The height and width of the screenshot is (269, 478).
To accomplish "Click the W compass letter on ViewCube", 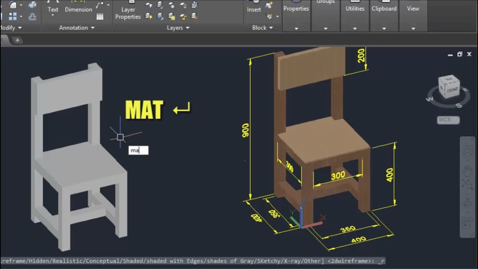I will point(430,99).
